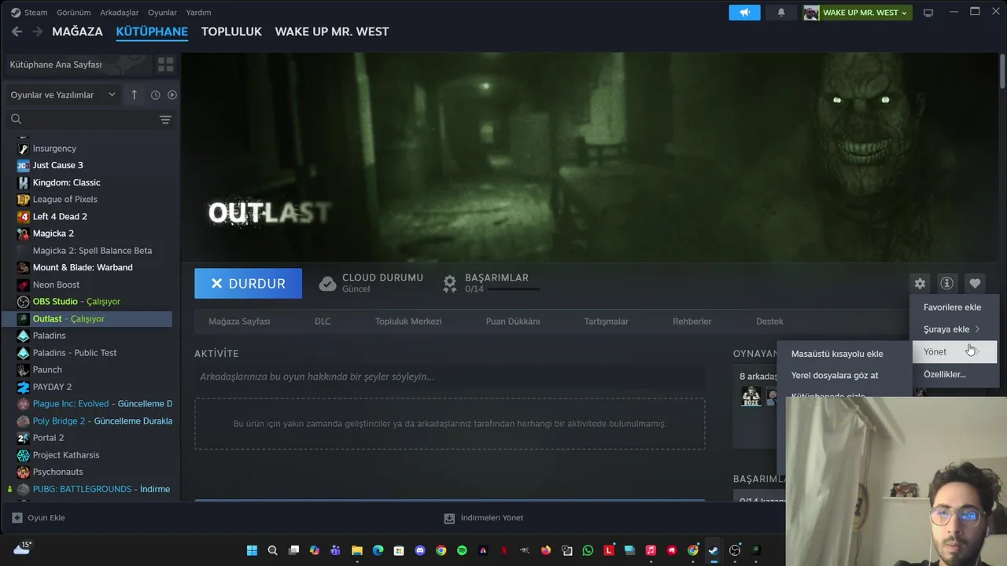Open WhatsApp from the taskbar
The height and width of the screenshot is (566, 1007).
tap(588, 550)
